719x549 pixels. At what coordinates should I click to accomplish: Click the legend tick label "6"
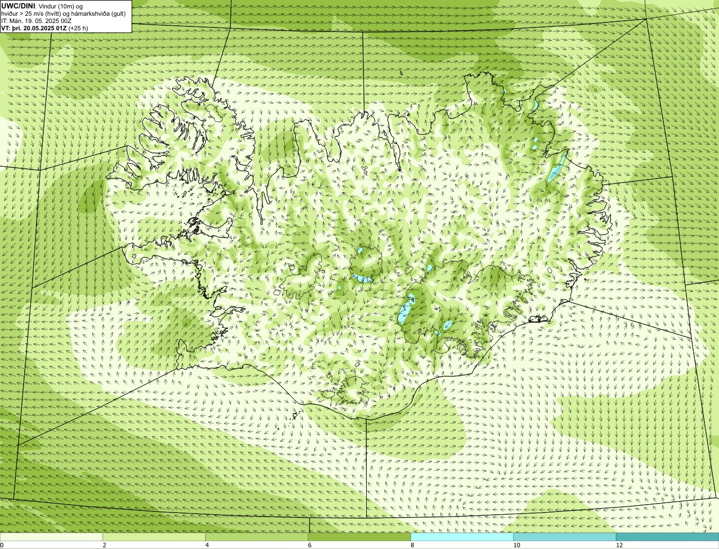310,545
